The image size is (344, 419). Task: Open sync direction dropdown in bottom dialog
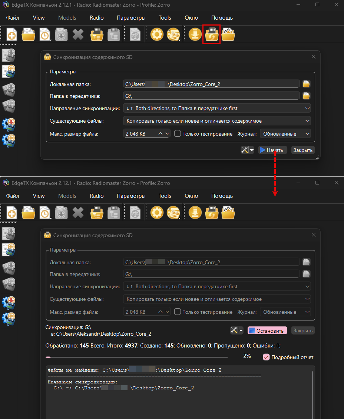point(217,286)
